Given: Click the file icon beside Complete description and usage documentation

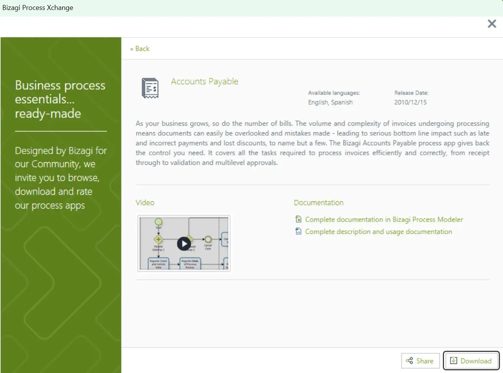Looking at the screenshot, I should point(298,232).
